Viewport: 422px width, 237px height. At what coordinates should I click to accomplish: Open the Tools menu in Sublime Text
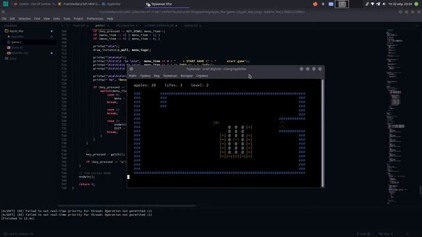67,19
